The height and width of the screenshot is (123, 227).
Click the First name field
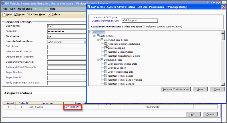coord(67,37)
